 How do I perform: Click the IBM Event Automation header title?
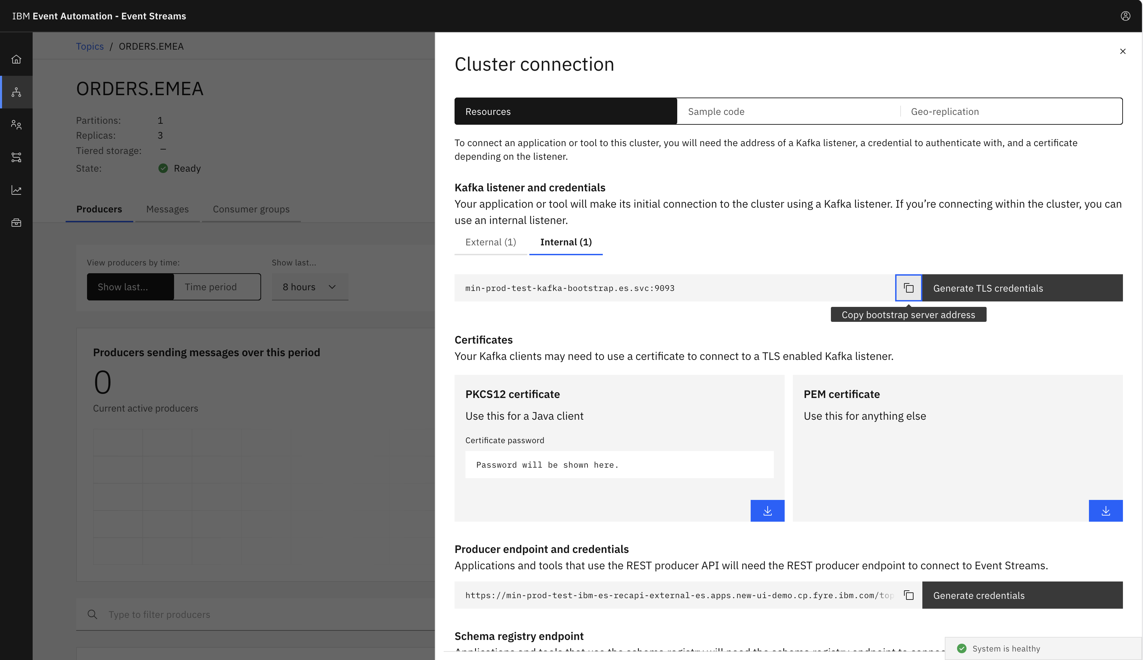[x=99, y=16]
